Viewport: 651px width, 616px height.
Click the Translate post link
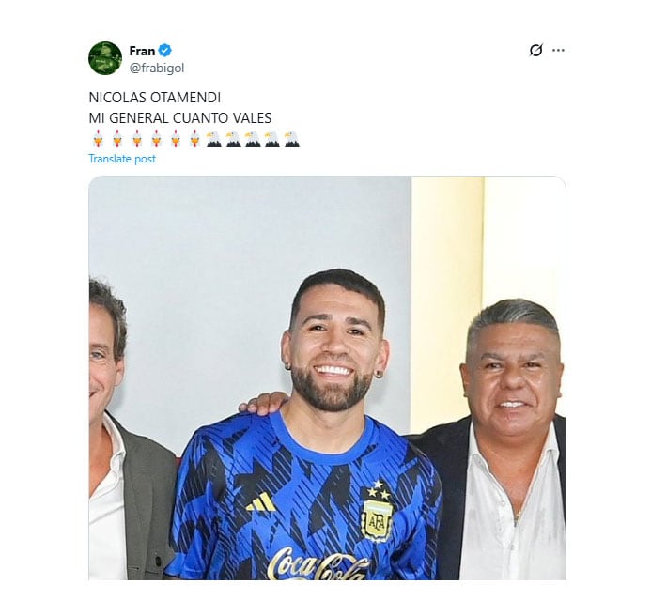122,159
